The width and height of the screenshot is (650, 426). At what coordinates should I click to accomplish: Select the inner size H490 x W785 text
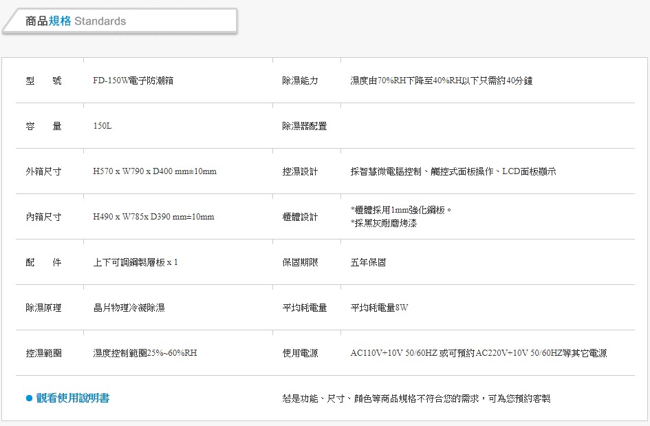click(x=153, y=217)
